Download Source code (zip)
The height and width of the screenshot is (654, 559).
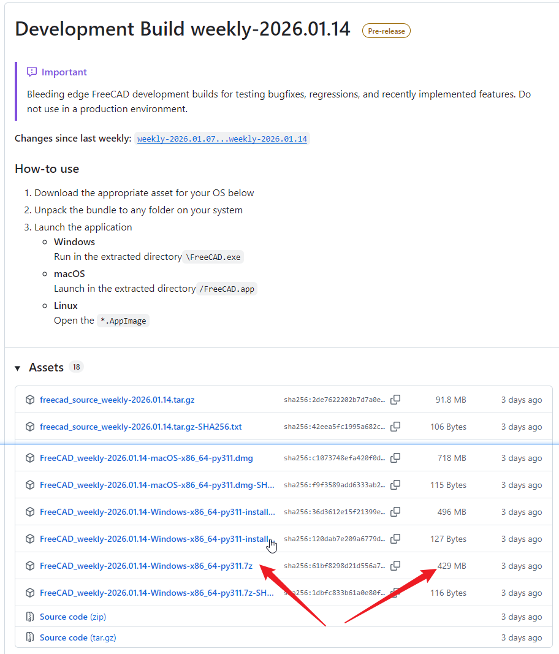point(72,617)
